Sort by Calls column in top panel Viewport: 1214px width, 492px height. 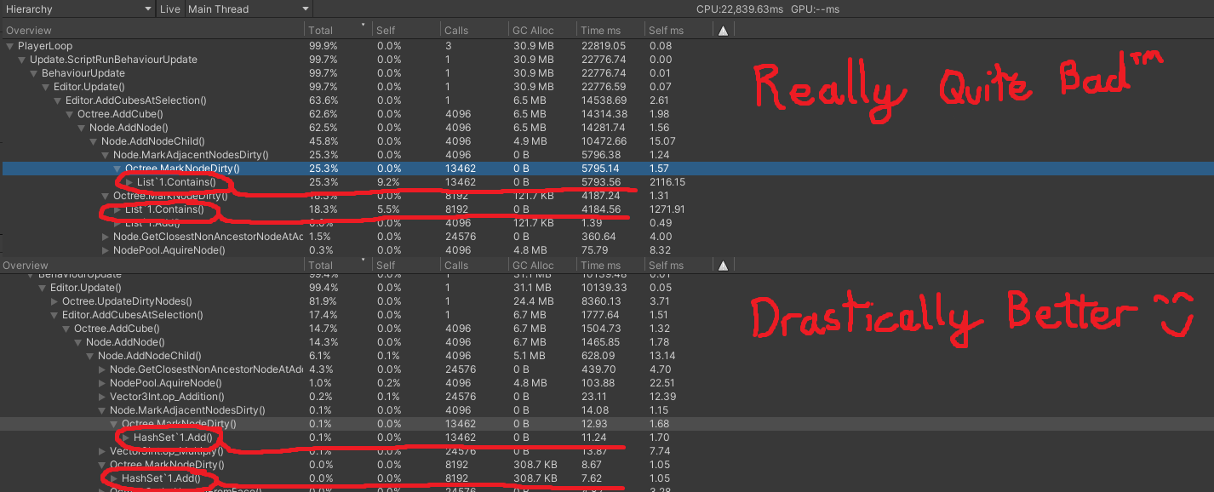[x=474, y=30]
